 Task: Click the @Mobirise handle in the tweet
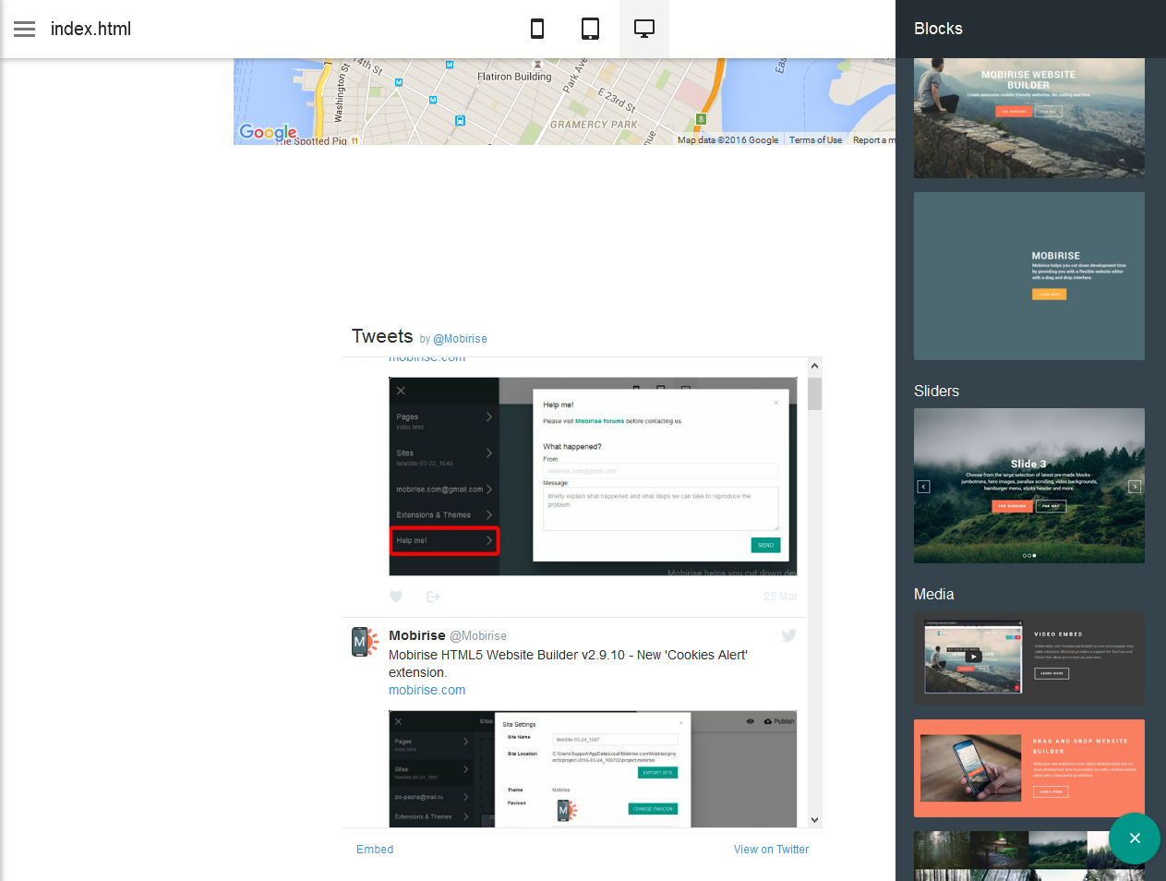click(478, 636)
